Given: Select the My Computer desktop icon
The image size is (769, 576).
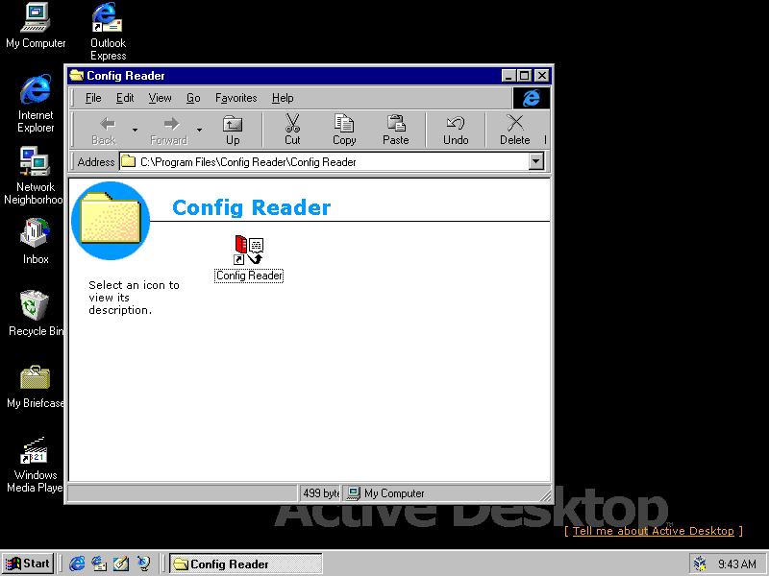Looking at the screenshot, I should click(x=36, y=26).
